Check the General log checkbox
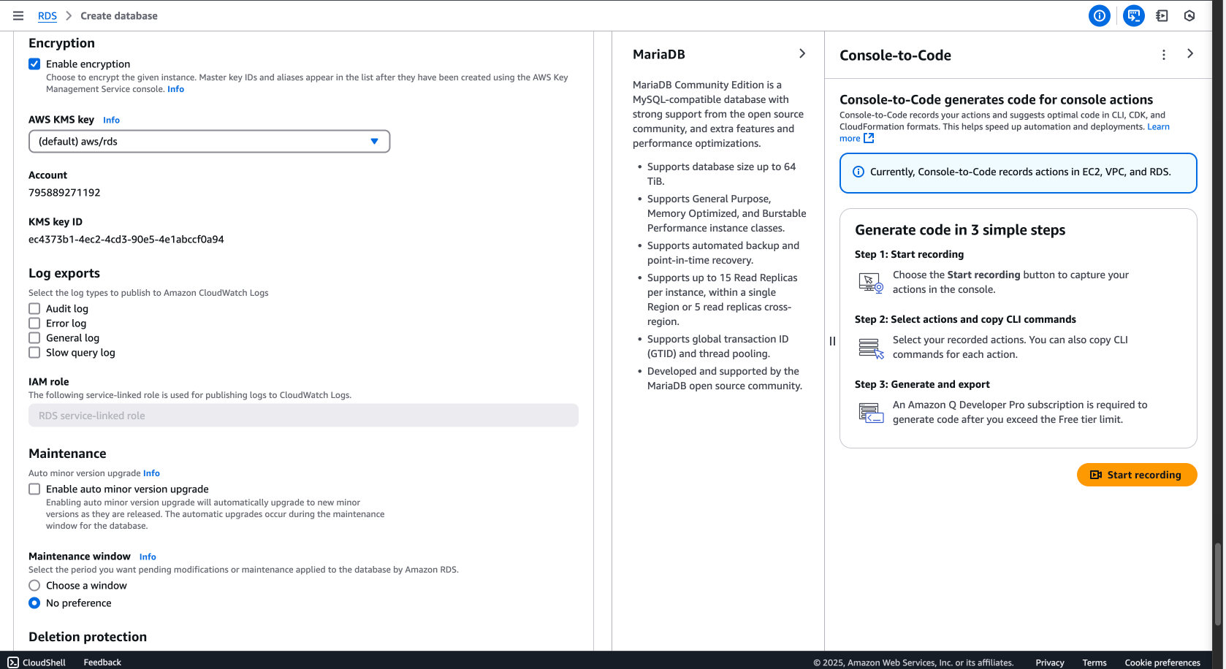 34,338
